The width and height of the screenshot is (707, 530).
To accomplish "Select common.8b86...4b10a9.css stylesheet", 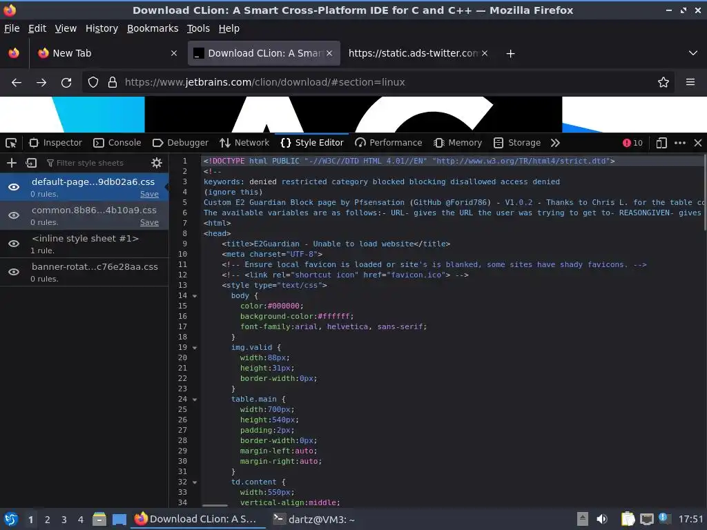I will pyautogui.click(x=94, y=210).
